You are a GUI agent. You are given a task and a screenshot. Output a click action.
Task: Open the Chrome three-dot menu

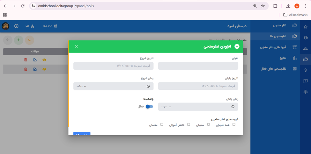coord(306,6)
